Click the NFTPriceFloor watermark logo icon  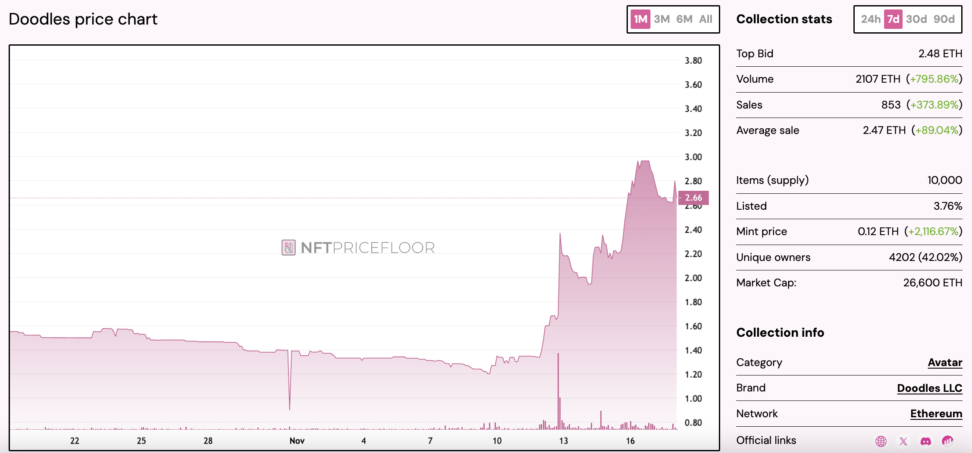pos(288,248)
